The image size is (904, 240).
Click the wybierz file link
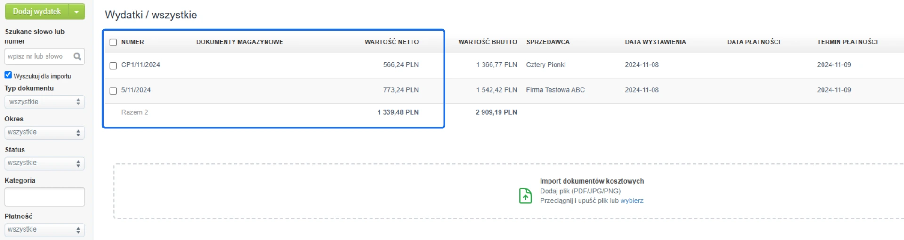632,201
